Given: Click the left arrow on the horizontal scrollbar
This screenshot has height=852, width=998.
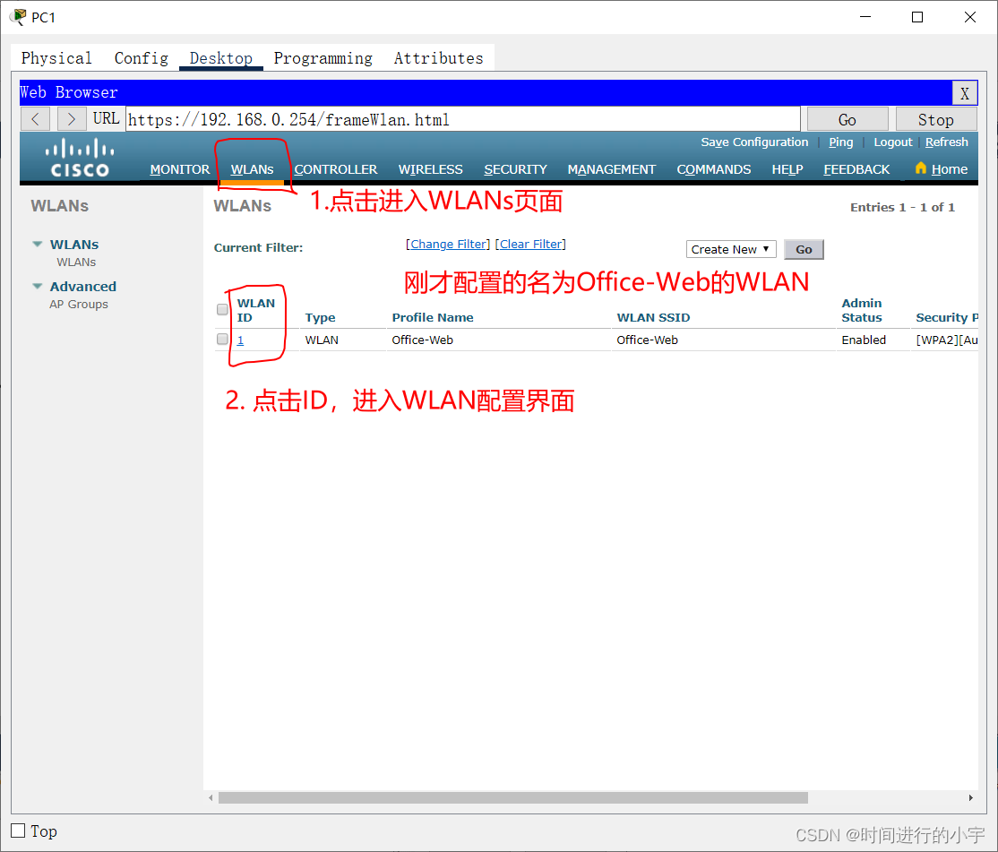Looking at the screenshot, I should click(x=211, y=797).
